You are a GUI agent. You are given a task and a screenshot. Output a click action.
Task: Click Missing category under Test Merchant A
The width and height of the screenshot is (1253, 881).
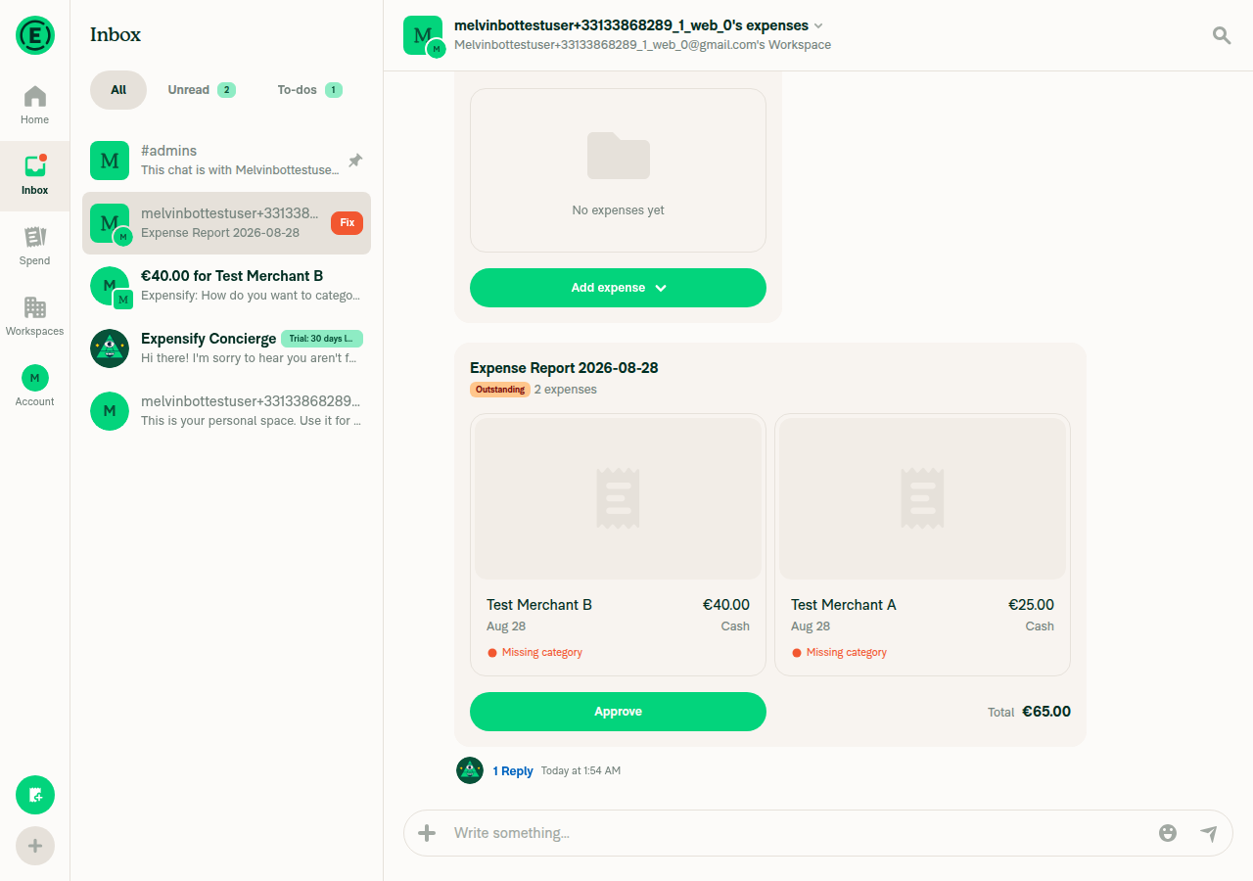[846, 653]
